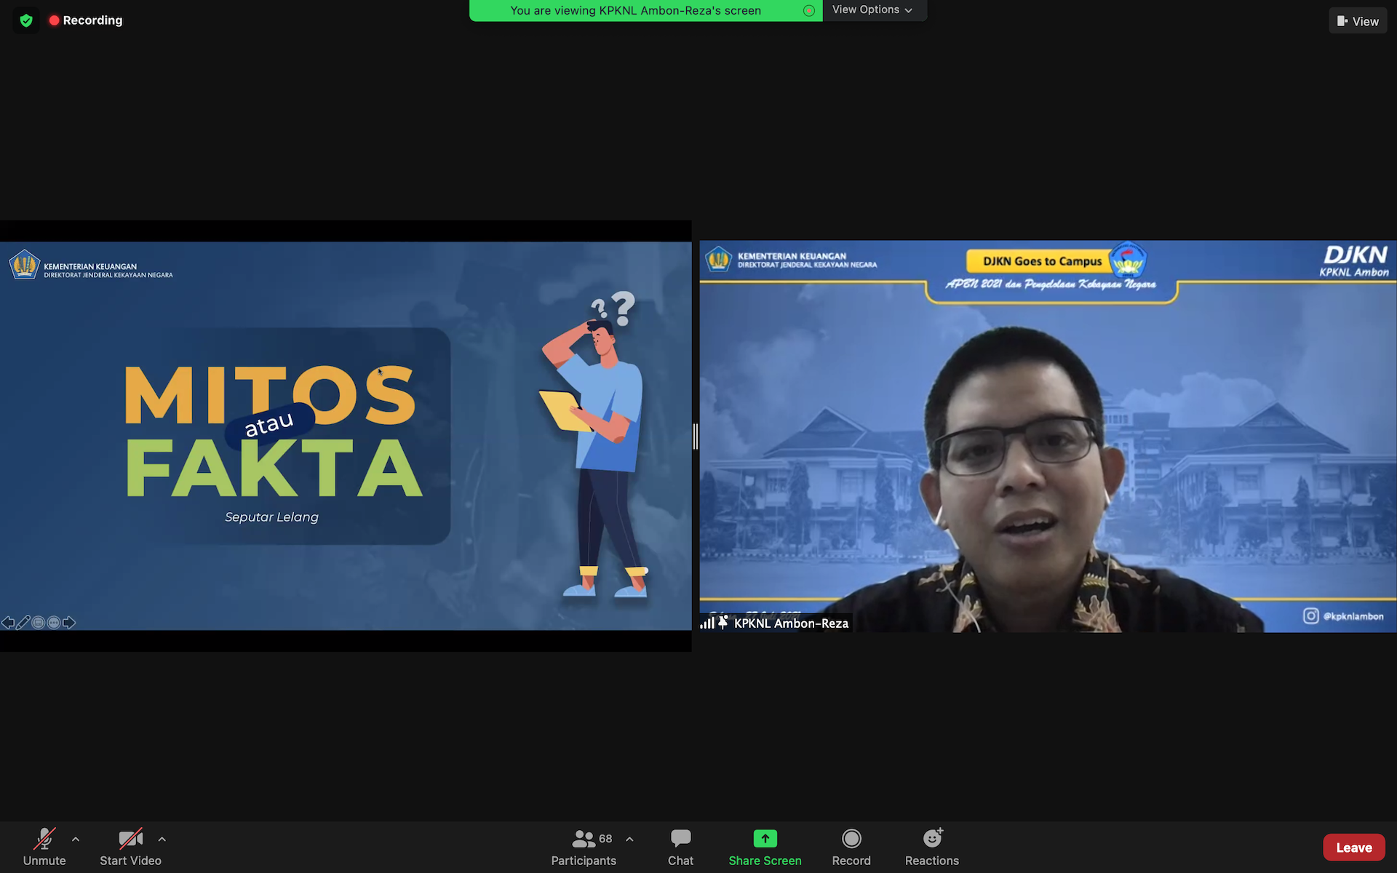Click the green encryption shield icon
Screen dimensions: 1397x873
click(x=26, y=20)
